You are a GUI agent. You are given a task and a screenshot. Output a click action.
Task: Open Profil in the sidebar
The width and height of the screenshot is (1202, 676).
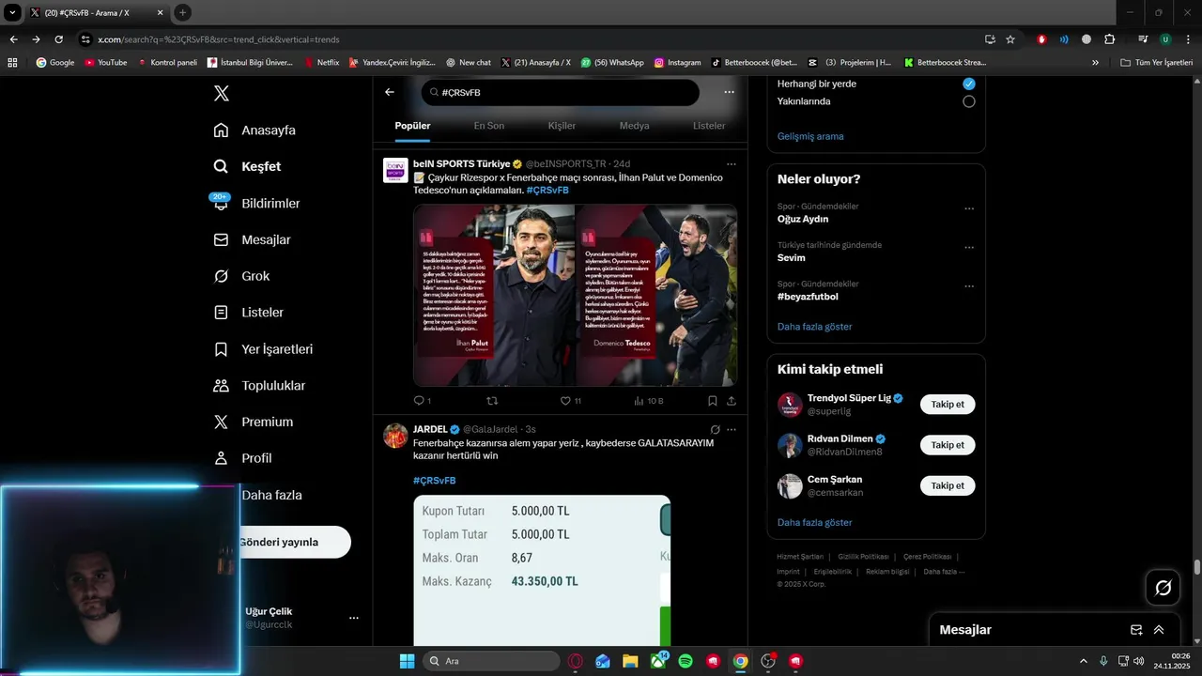tap(242, 458)
